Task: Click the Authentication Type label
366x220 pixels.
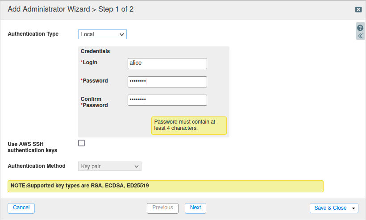Action: [x=33, y=34]
